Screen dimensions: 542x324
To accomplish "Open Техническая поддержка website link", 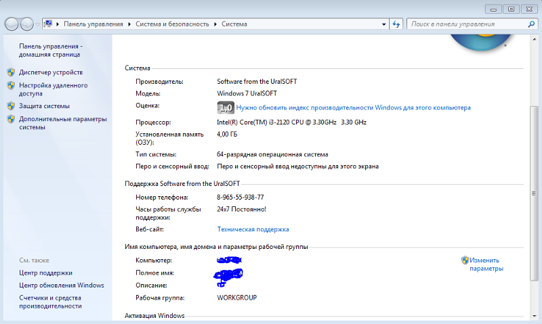I will (x=253, y=229).
